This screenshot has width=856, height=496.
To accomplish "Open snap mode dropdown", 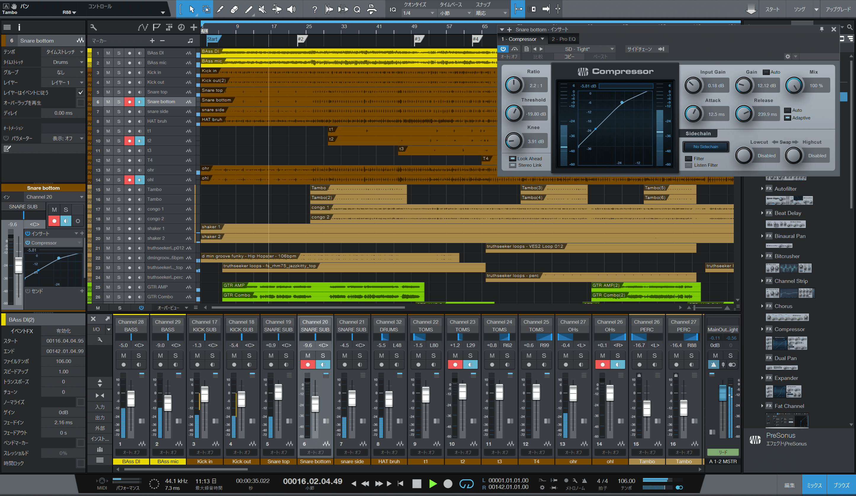I will point(491,13).
